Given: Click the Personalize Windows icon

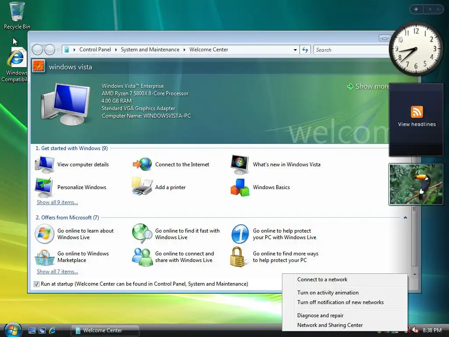Looking at the screenshot, I should [x=44, y=187].
